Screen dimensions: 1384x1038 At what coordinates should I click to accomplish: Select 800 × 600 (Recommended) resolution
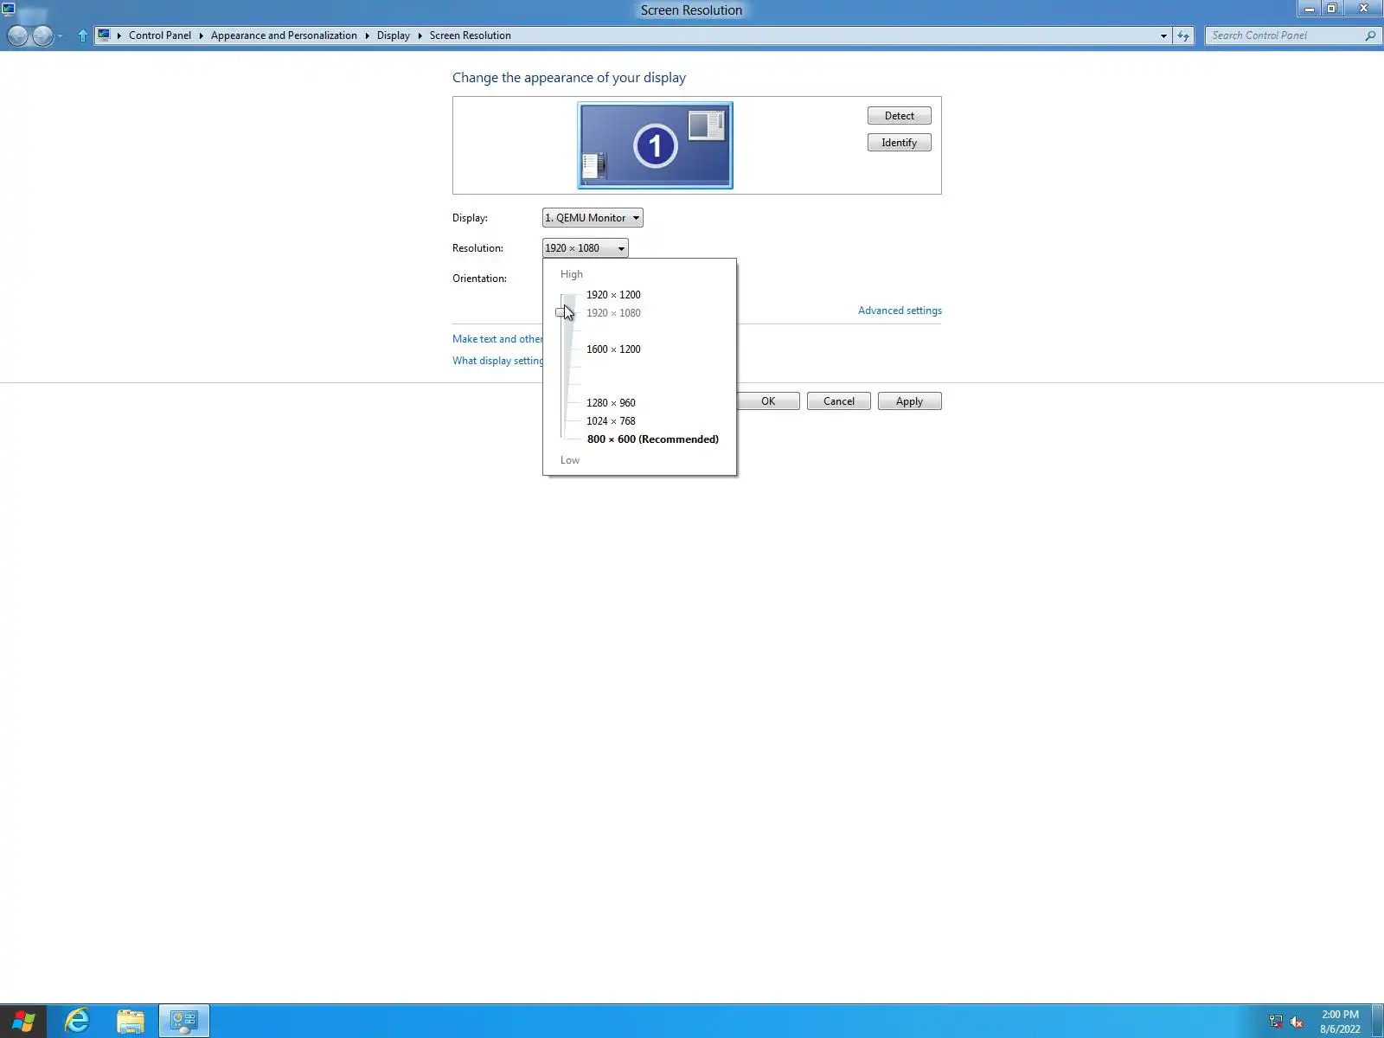coord(653,439)
